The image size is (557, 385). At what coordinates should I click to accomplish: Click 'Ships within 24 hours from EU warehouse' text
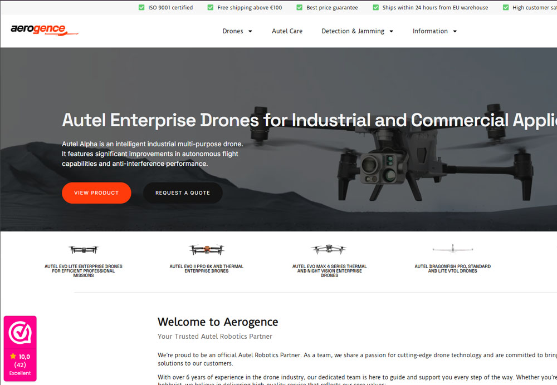click(435, 7)
